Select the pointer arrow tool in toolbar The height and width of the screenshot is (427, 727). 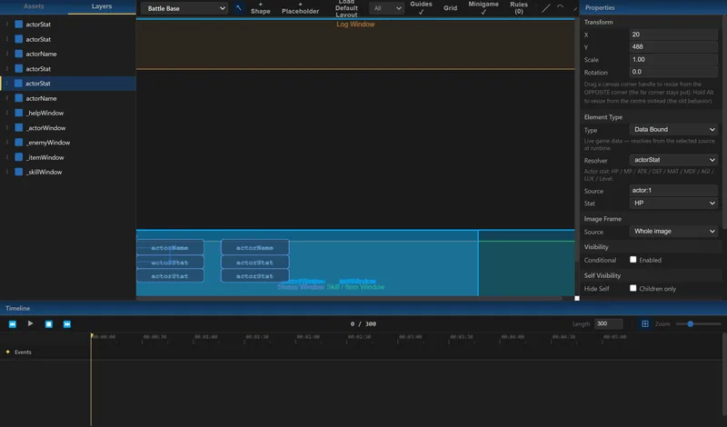[x=238, y=8]
